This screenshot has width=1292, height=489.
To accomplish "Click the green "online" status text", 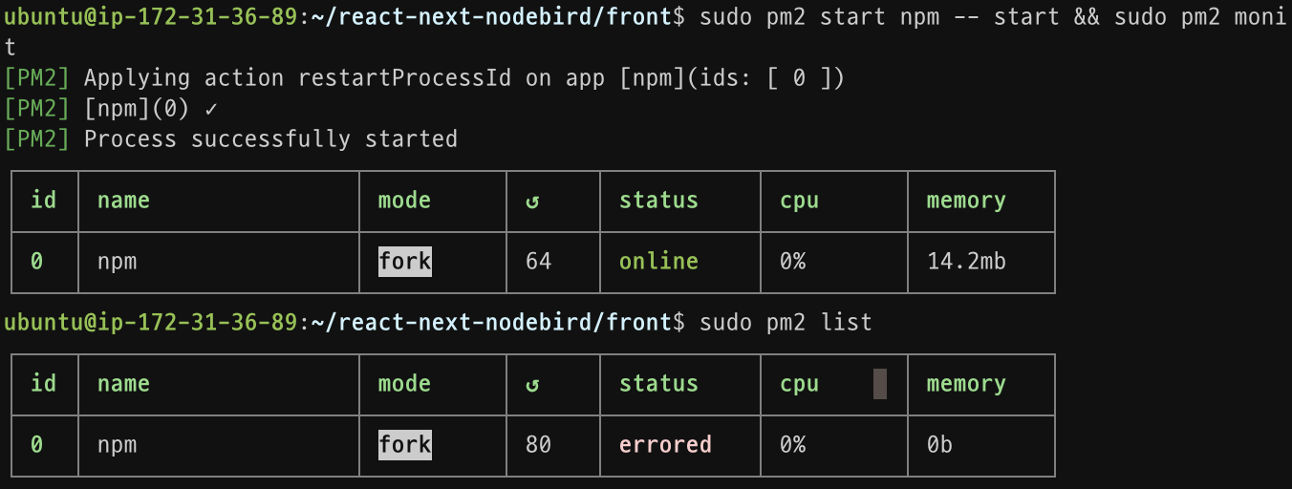I will pos(658,261).
